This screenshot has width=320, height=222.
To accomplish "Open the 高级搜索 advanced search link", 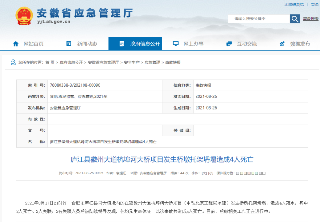I will pyautogui.click(x=311, y=19).
